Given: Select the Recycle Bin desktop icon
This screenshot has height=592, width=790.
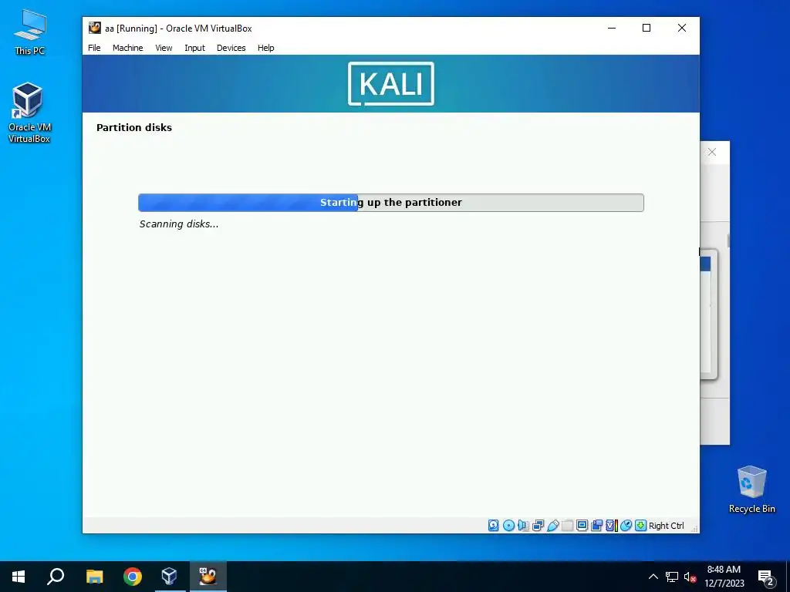Looking at the screenshot, I should 751,489.
